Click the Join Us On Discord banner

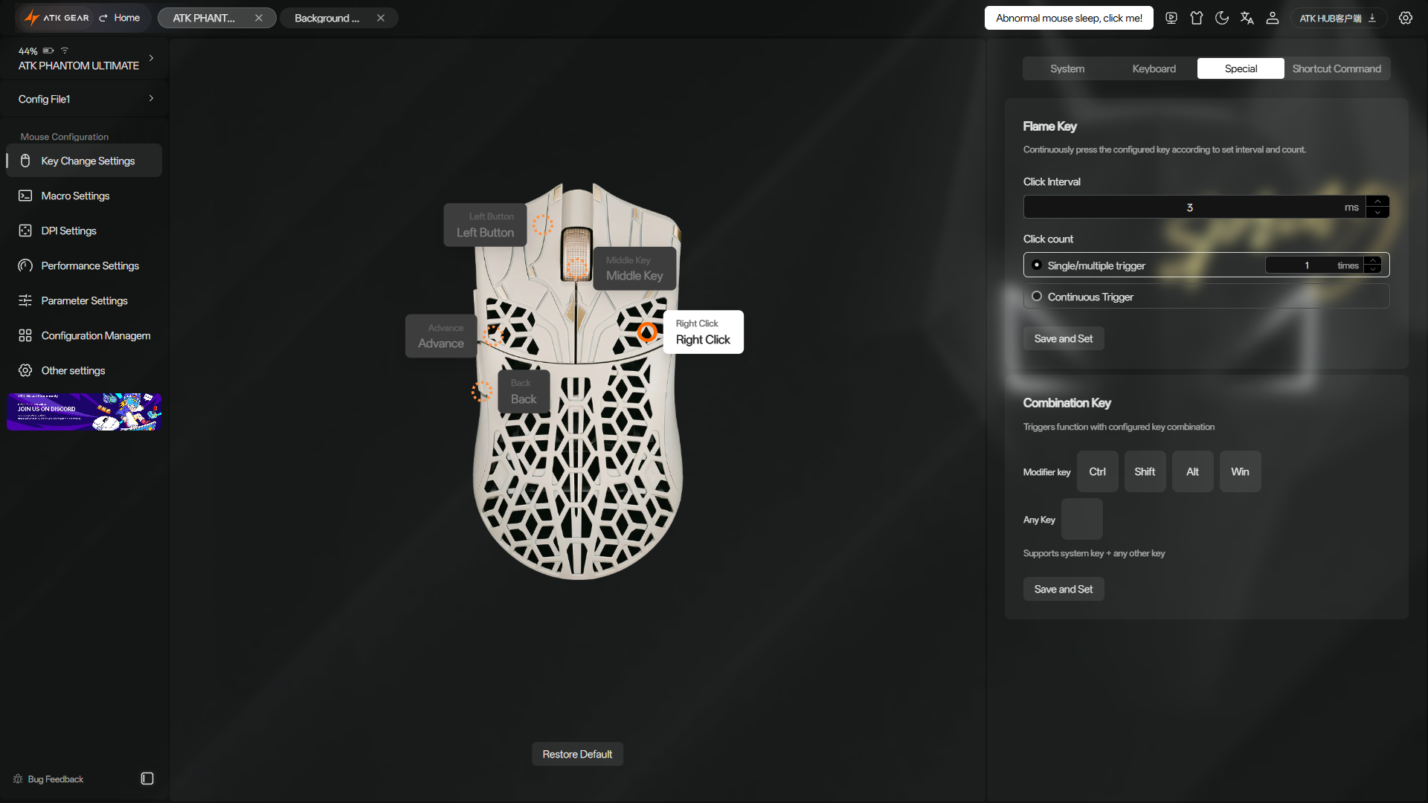click(84, 412)
